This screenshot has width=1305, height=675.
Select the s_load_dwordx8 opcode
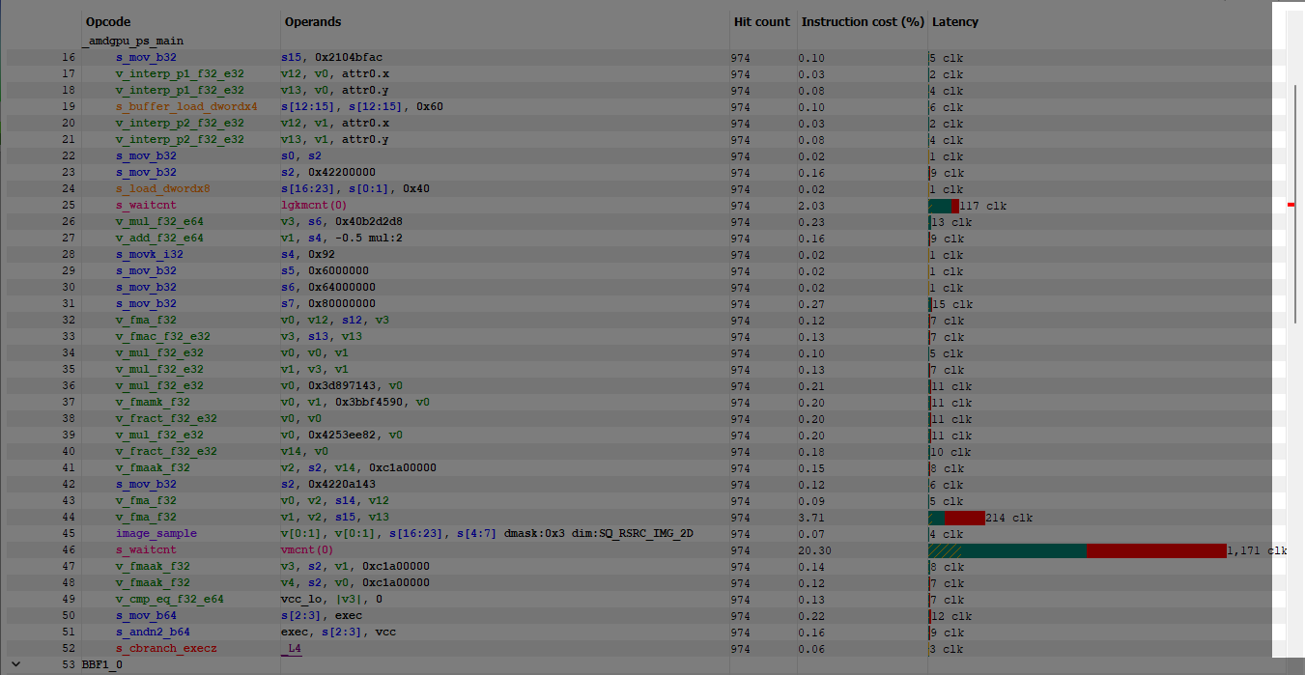(162, 189)
